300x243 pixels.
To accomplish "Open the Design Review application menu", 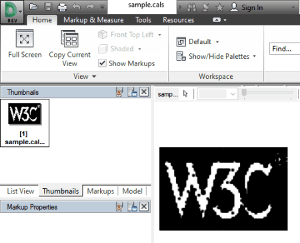I will [12, 12].
